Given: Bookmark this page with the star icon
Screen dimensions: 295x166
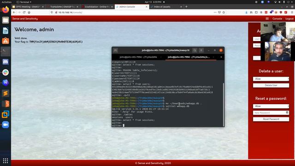Looking at the screenshot, I should pyautogui.click(x=224, y=12).
